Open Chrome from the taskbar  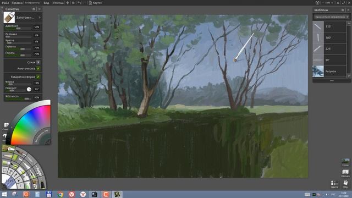(60, 194)
